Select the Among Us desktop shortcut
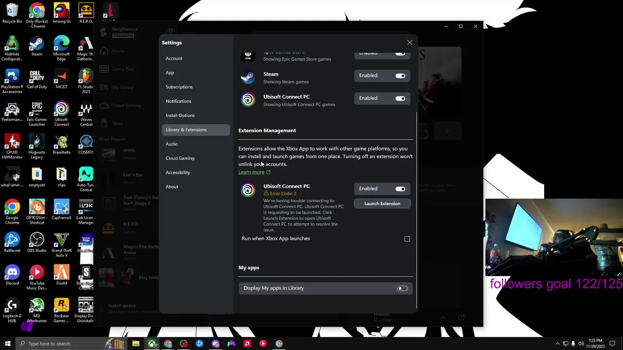 [61, 13]
